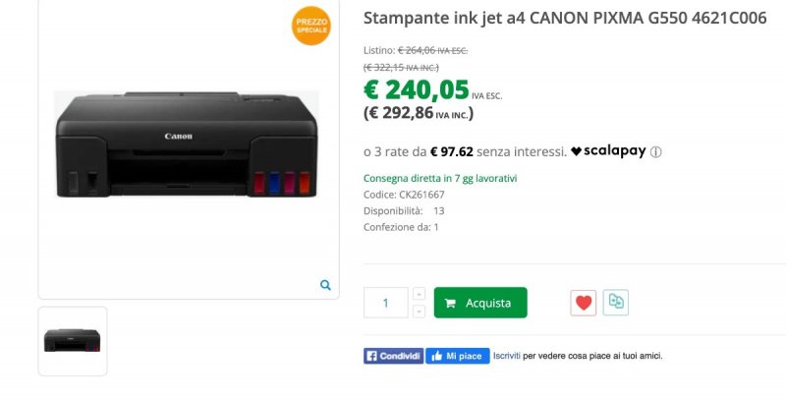The height and width of the screenshot is (401, 786).
Task: Click the green Acquista button
Action: [x=480, y=303]
